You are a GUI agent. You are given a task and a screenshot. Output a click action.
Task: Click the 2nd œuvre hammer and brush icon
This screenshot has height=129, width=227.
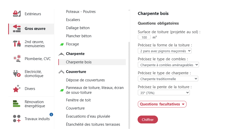pyautogui.click(x=17, y=44)
